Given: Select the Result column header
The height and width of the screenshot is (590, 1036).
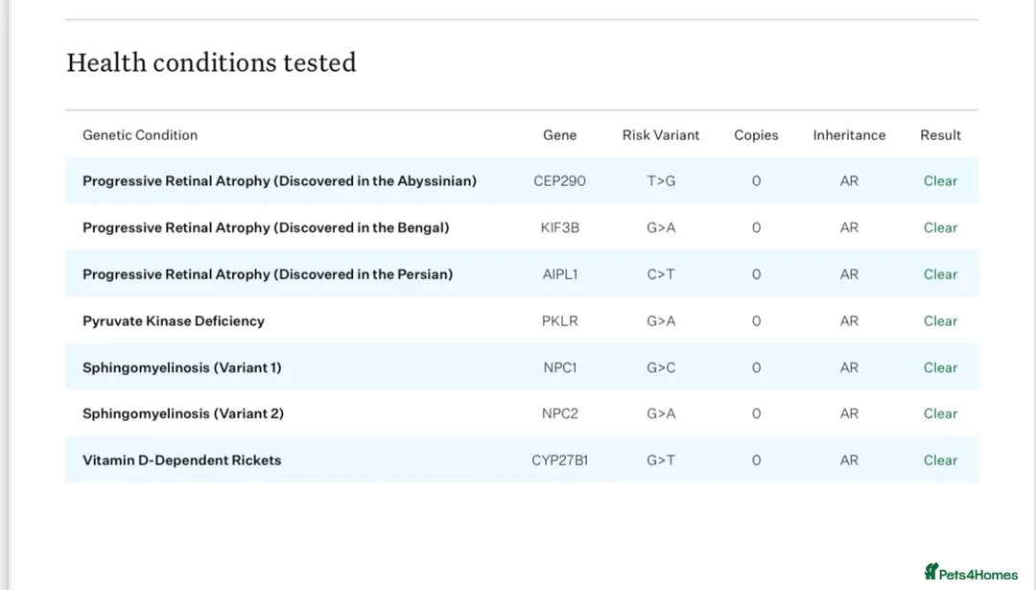Looking at the screenshot, I should point(940,135).
